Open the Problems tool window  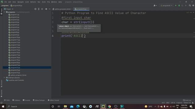pyautogui.click(x=16, y=100)
